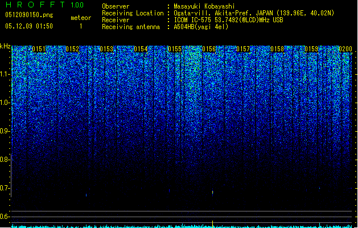Click observer name Masayuki Kobayashi

[204, 6]
